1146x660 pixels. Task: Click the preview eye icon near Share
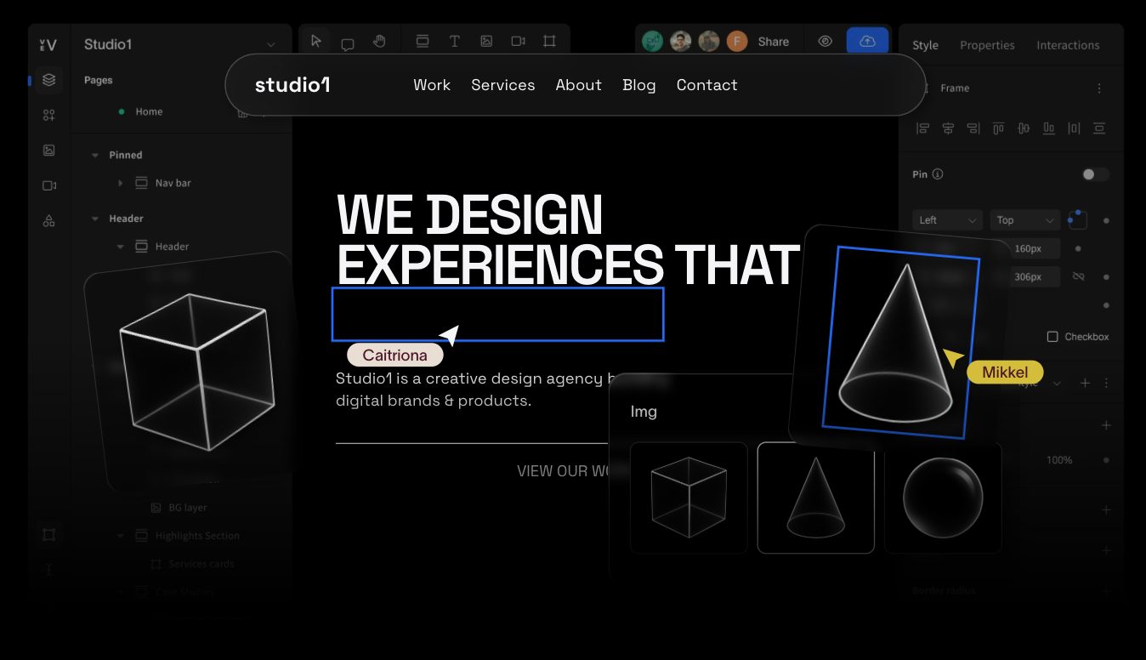(x=825, y=40)
